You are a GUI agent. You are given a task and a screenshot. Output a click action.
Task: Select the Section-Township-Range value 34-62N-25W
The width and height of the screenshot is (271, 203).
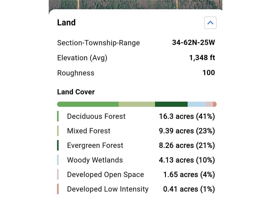[193, 43]
